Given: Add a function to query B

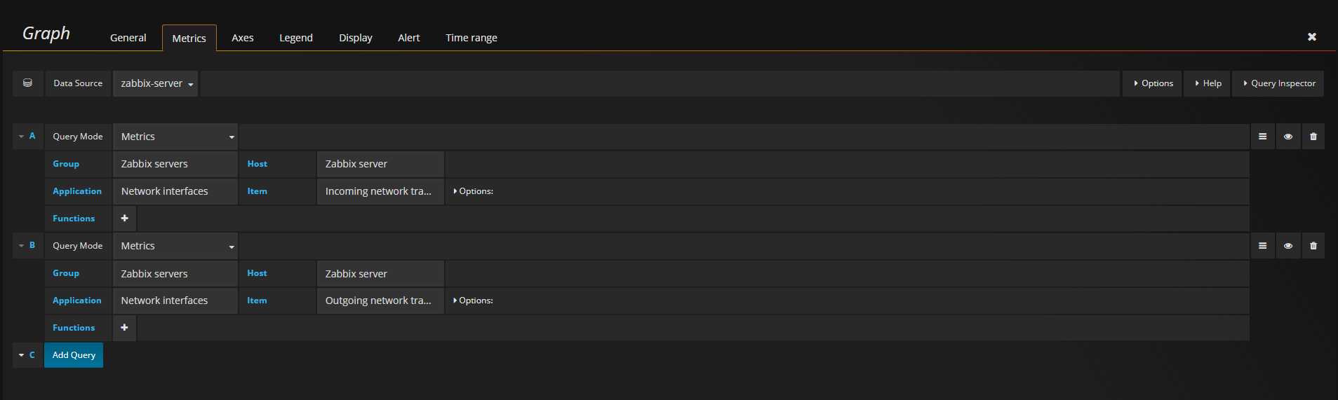Looking at the screenshot, I should tap(124, 328).
